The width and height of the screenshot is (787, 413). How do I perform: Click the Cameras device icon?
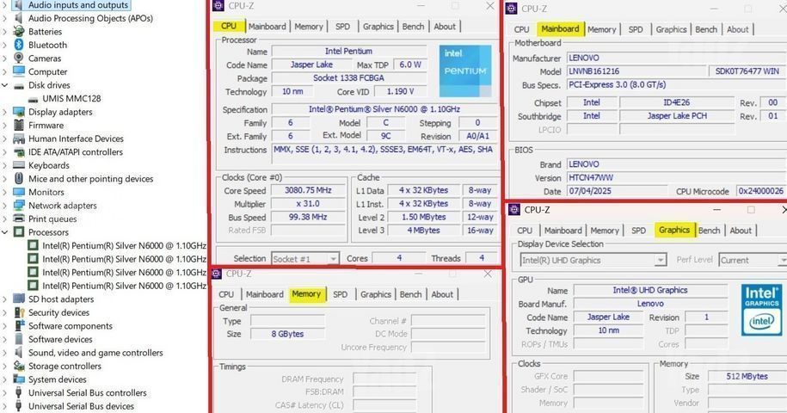(x=19, y=58)
